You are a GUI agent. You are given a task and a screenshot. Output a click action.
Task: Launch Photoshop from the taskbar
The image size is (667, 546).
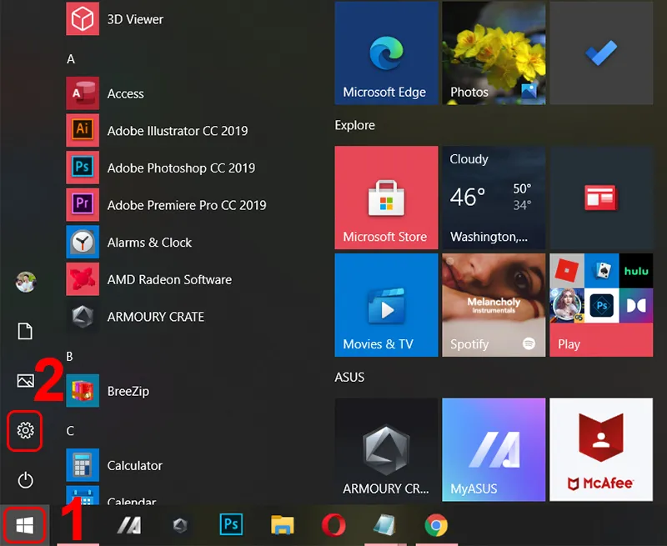point(231,525)
